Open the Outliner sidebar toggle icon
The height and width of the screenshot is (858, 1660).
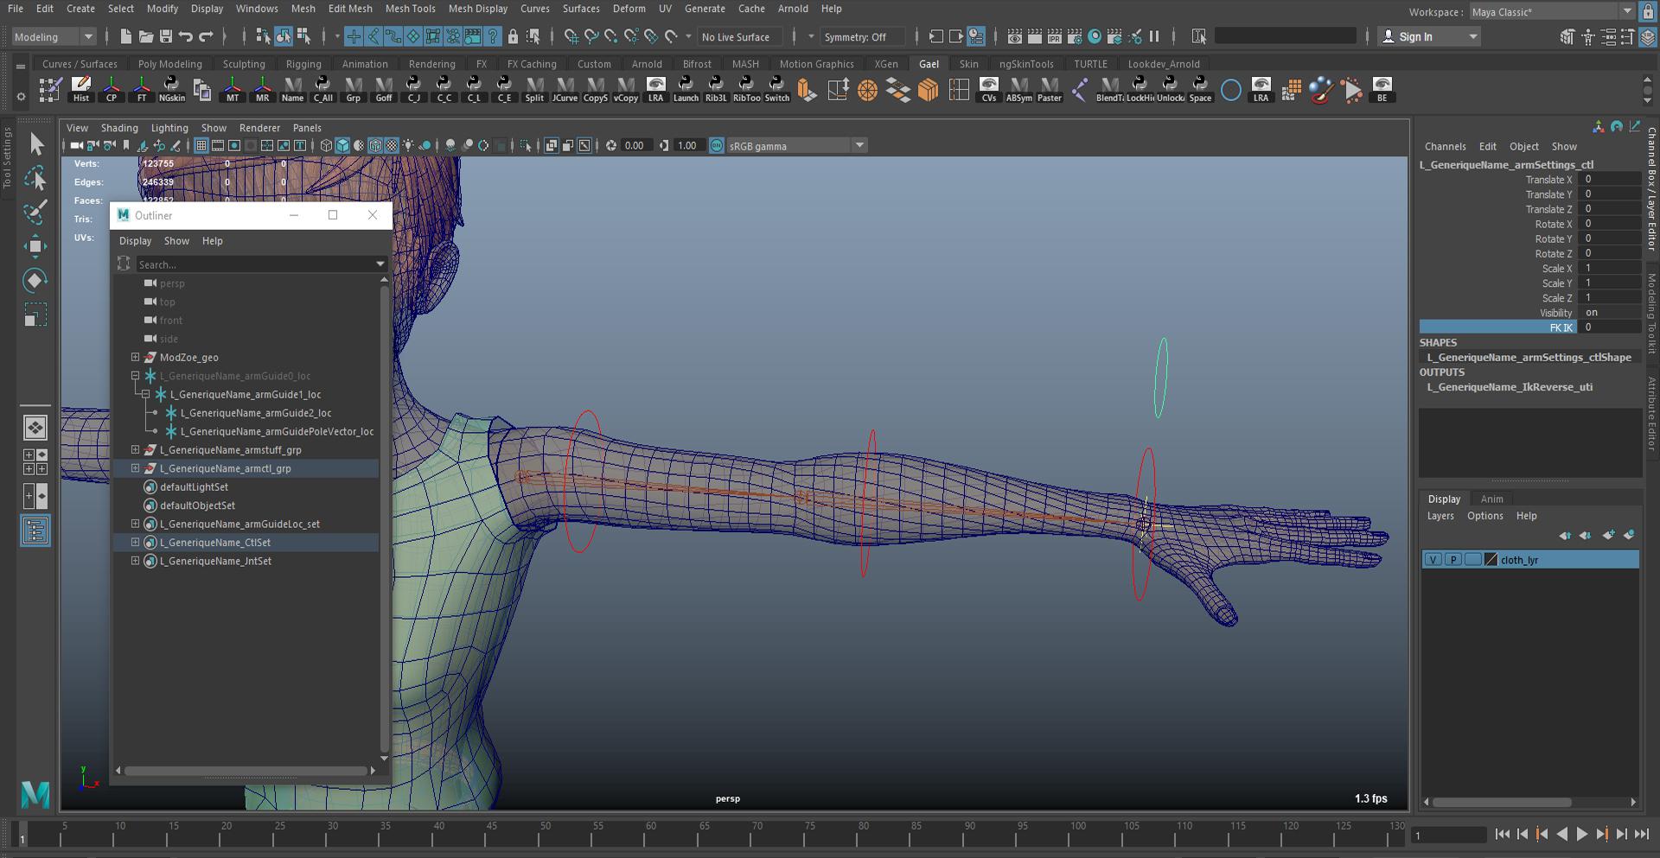pos(35,531)
